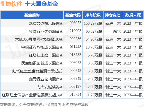Select fund code 005949
The height and width of the screenshot is (107, 144).
click(75, 79)
